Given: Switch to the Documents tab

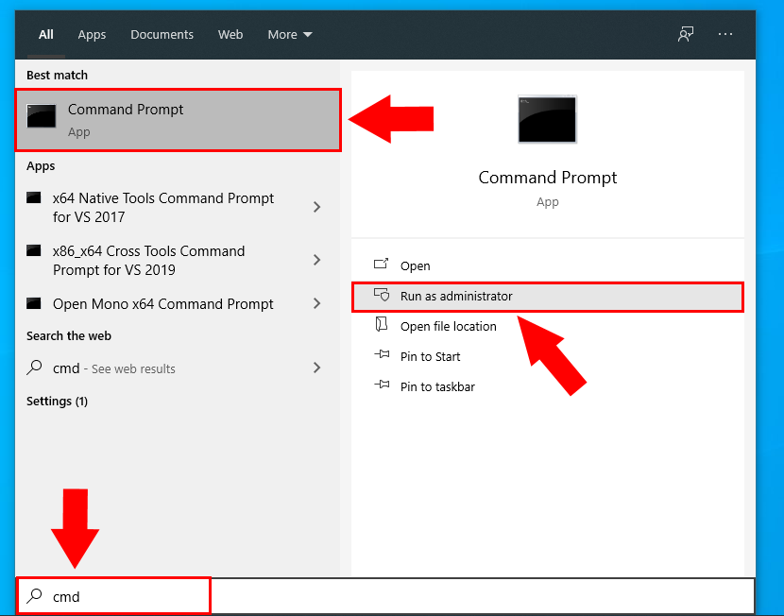Looking at the screenshot, I should [162, 35].
